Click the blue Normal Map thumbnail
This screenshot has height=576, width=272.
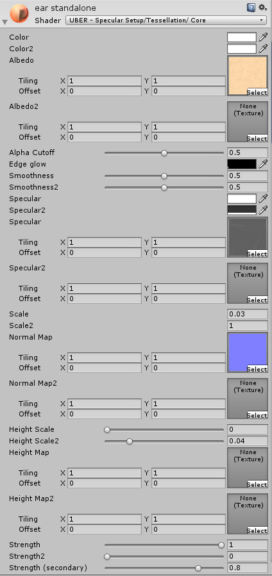click(x=248, y=352)
